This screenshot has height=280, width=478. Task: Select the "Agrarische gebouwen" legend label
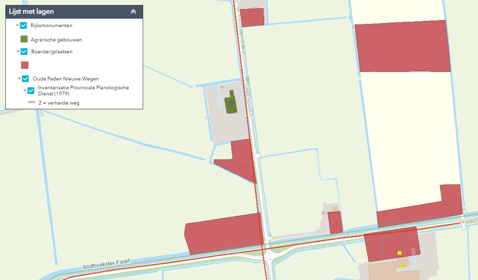[x=57, y=40]
